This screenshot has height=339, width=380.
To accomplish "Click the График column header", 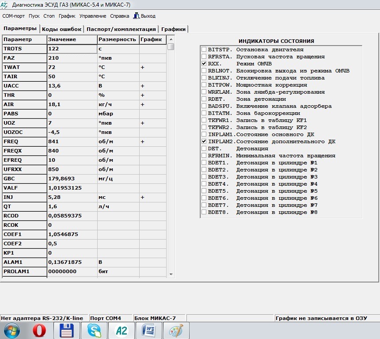I will [x=153, y=39].
